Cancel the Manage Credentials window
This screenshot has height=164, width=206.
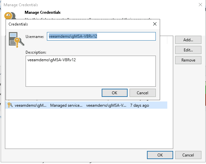(x=188, y=155)
